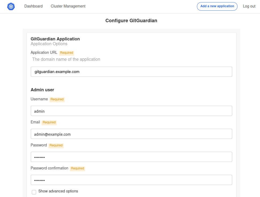Select the Username field containing admin

[x=131, y=111]
